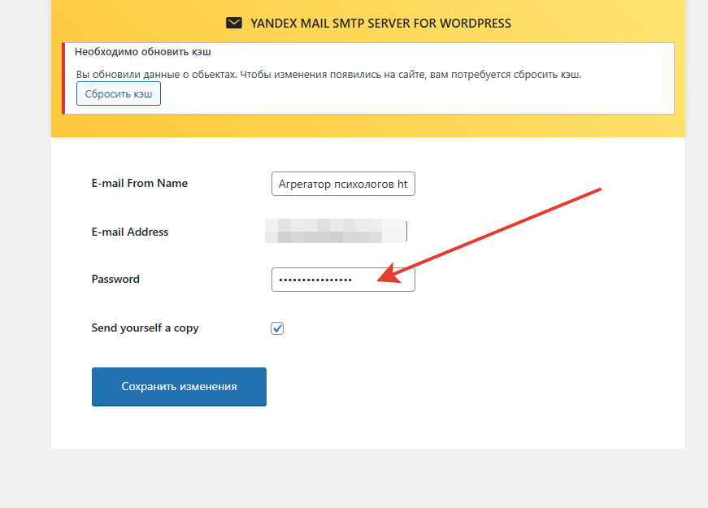
Task: Click the Необходимо обновить кэш notice heading
Action: [143, 51]
